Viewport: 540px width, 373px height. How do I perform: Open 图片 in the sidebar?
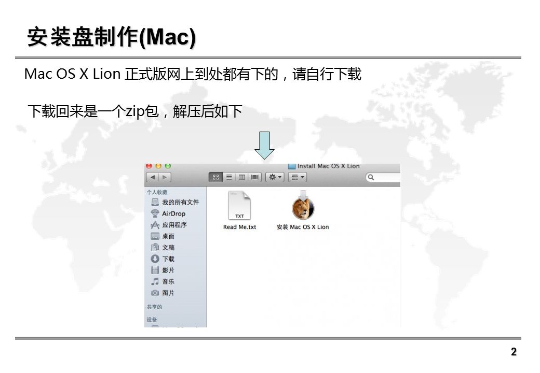tap(163, 293)
